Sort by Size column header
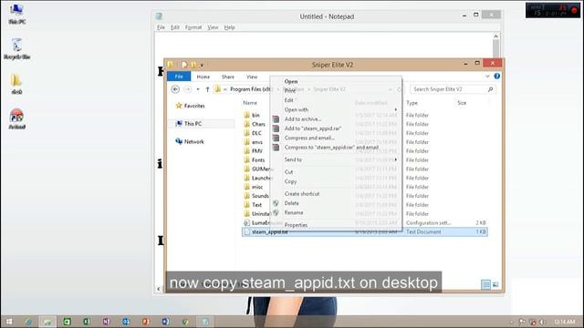Viewport: 584px width, 328px height. point(462,103)
